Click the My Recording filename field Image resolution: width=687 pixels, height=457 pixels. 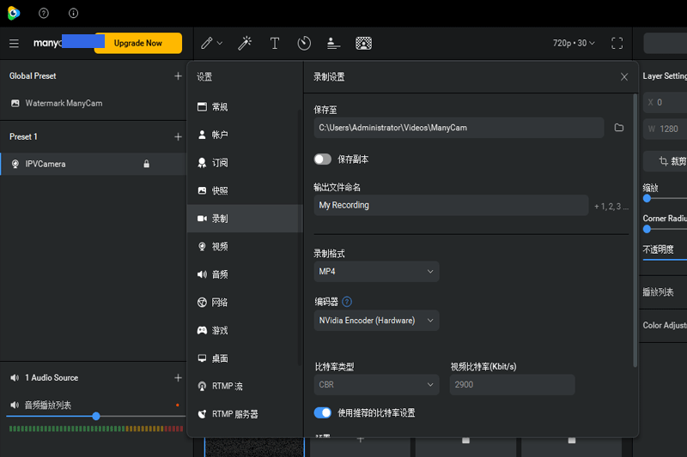coord(451,205)
